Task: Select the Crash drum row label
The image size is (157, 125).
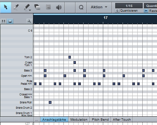Action: click(28, 62)
